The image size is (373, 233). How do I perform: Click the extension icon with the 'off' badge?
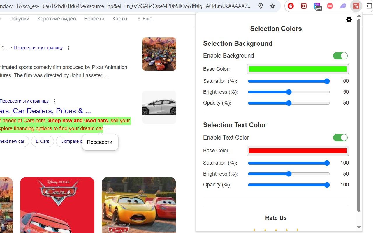pos(317,6)
